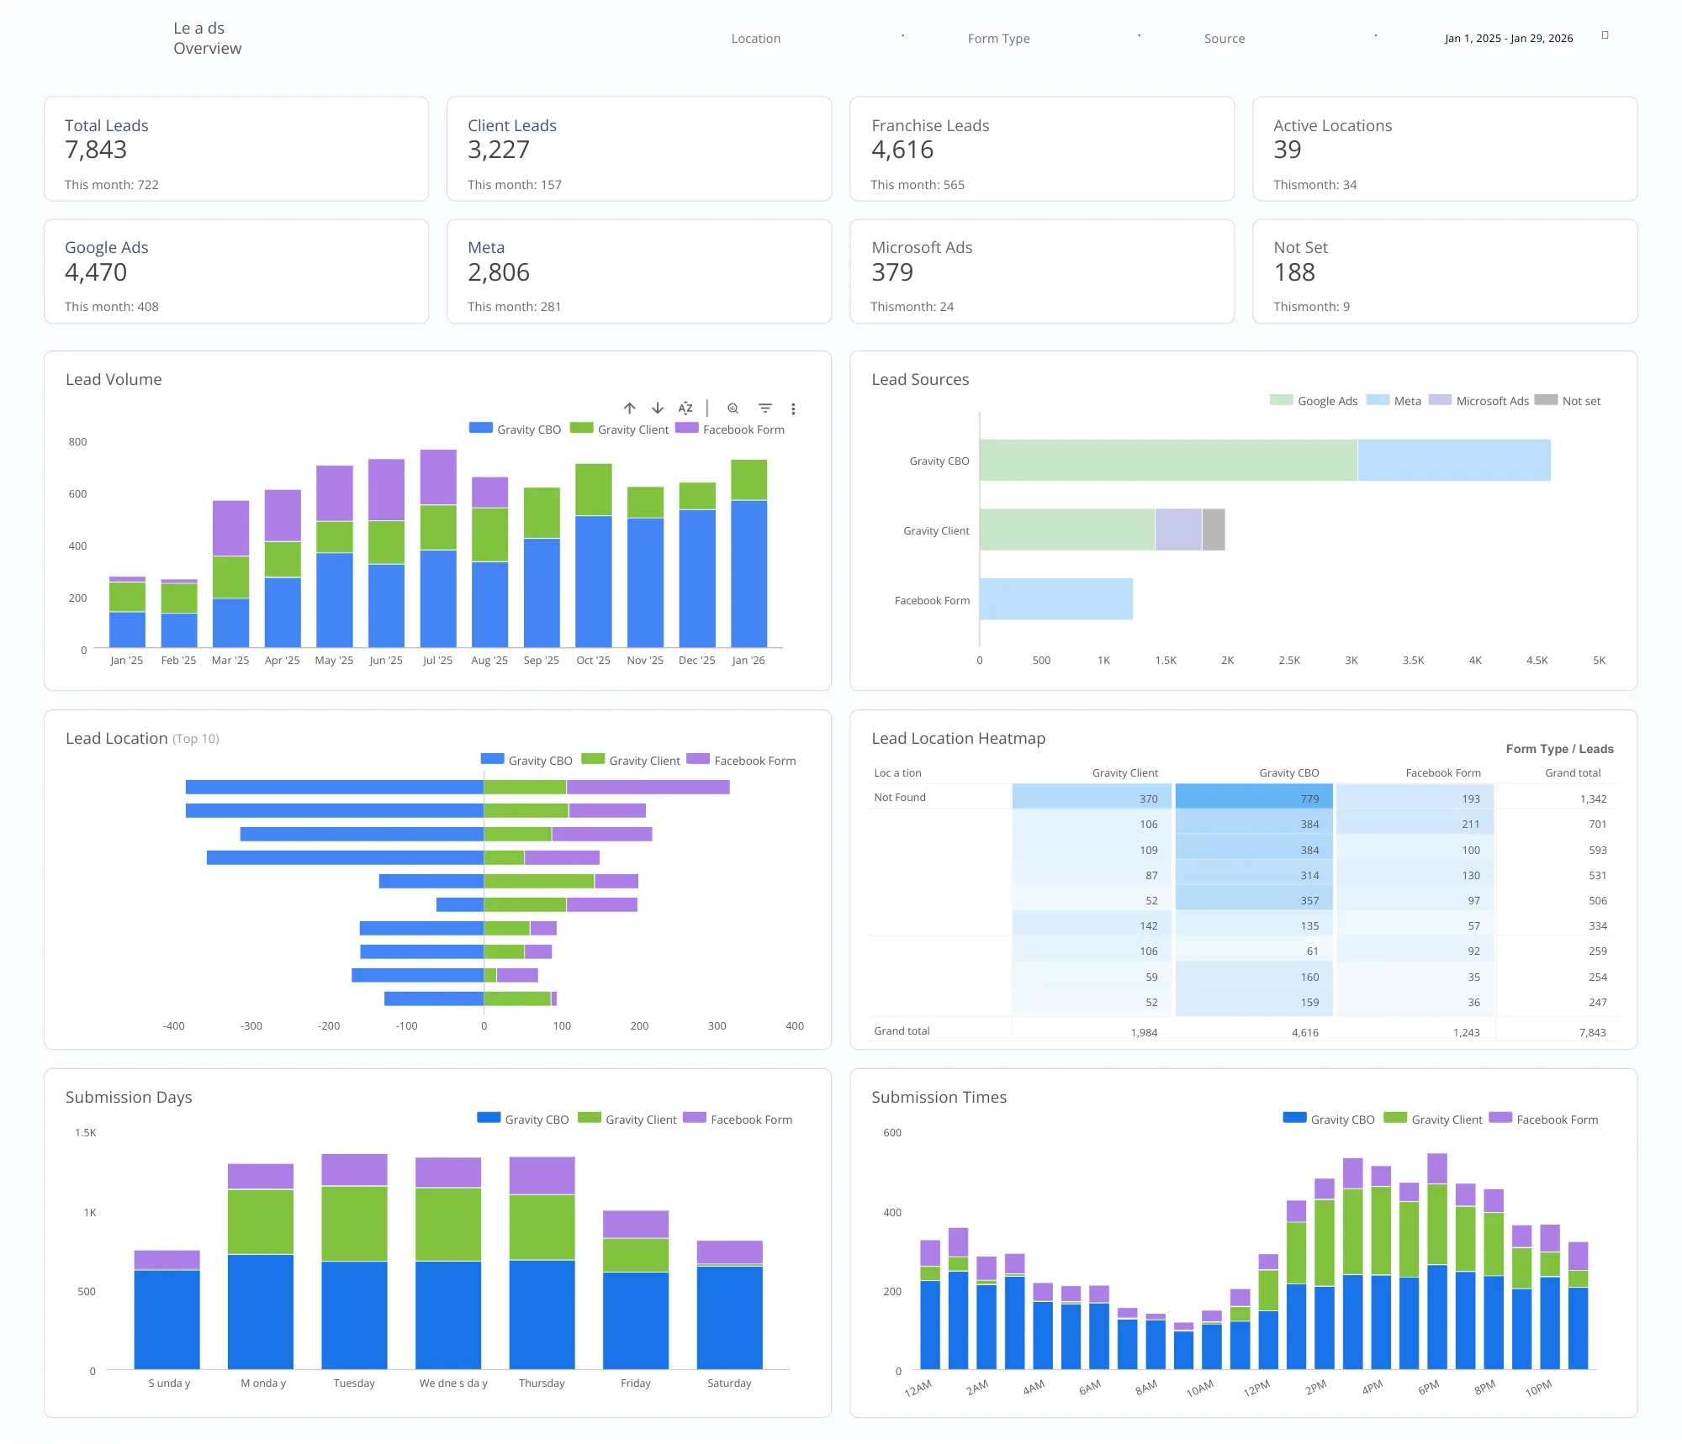Click the calendar icon beside the date range
Viewport: 1682px width, 1444px height.
click(1605, 35)
